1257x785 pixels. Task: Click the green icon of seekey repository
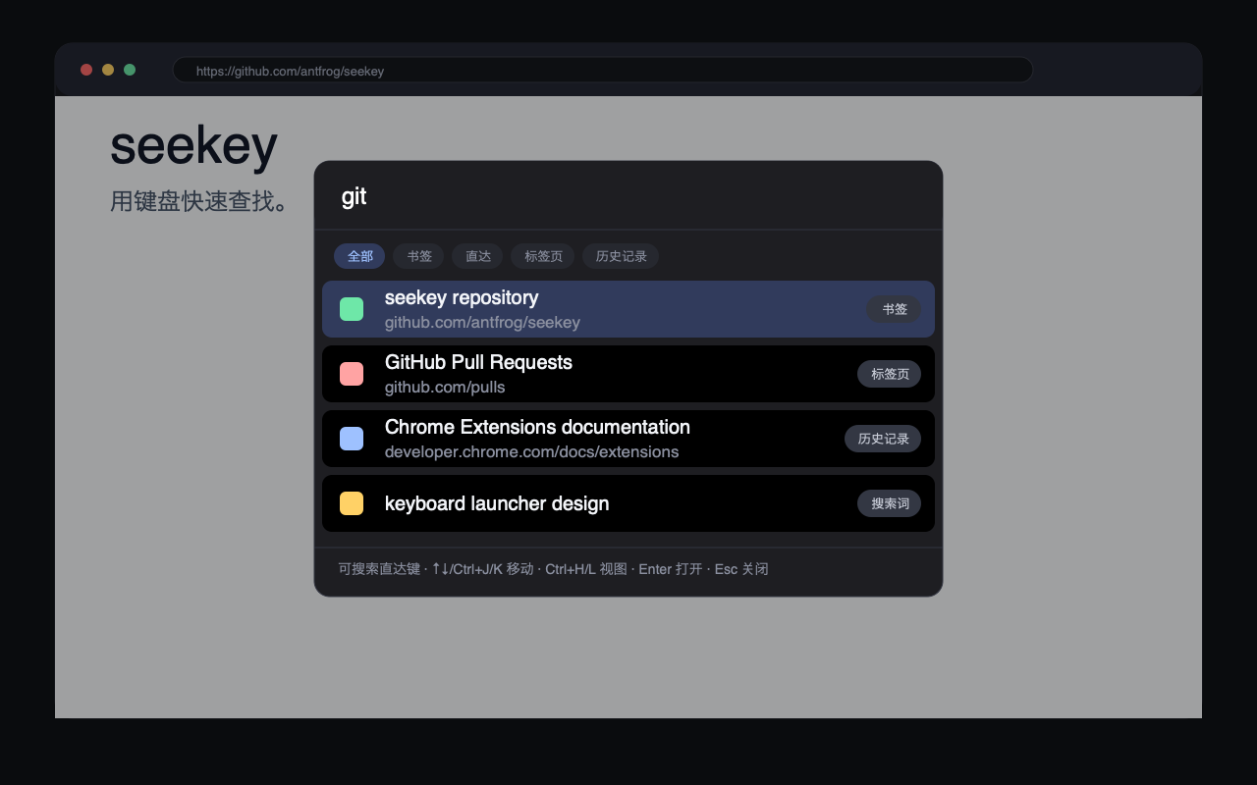click(x=352, y=309)
